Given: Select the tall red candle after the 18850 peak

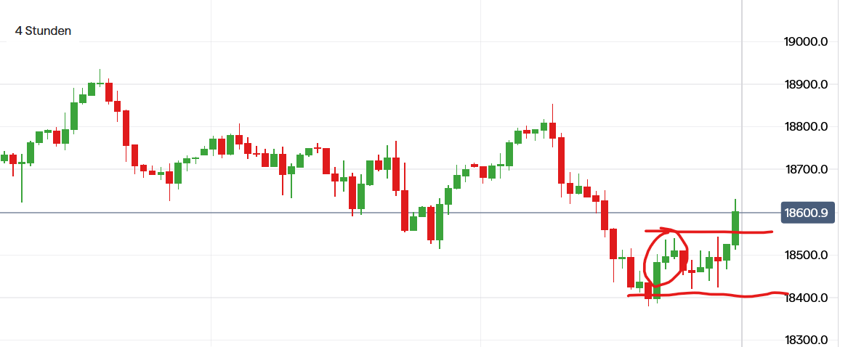Looking at the screenshot, I should coord(561,160).
